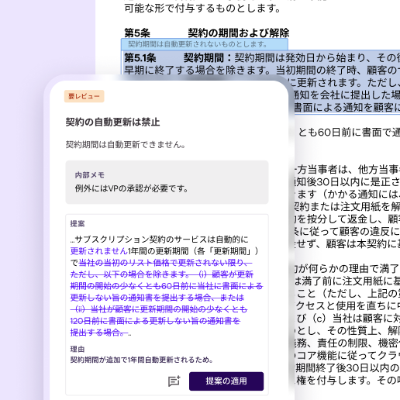Click the card title 契約の自動更新は禁止
Image resolution: width=400 pixels, height=400 pixels.
[x=112, y=122]
